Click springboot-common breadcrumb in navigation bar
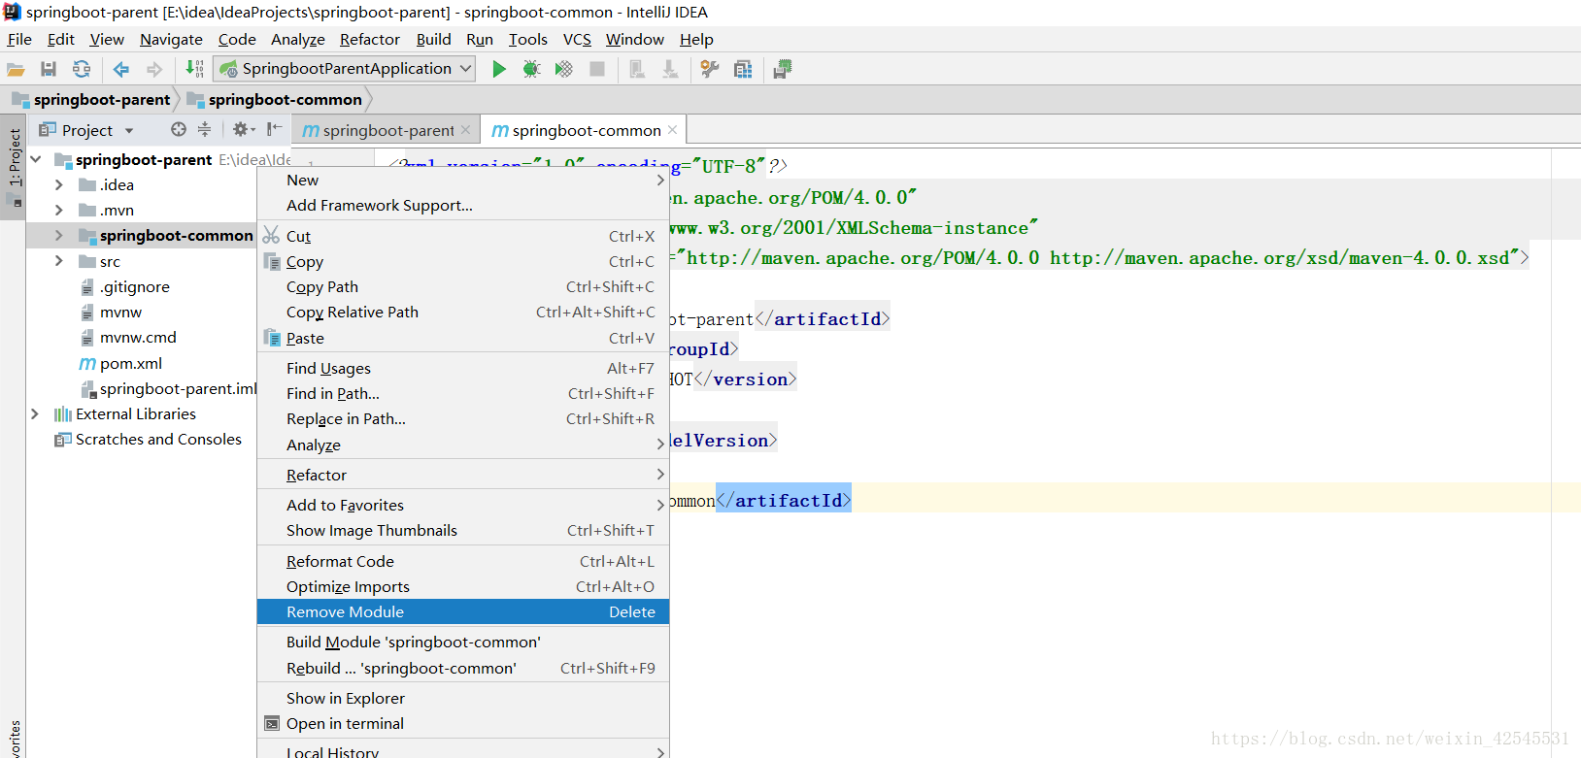 pyautogui.click(x=275, y=99)
